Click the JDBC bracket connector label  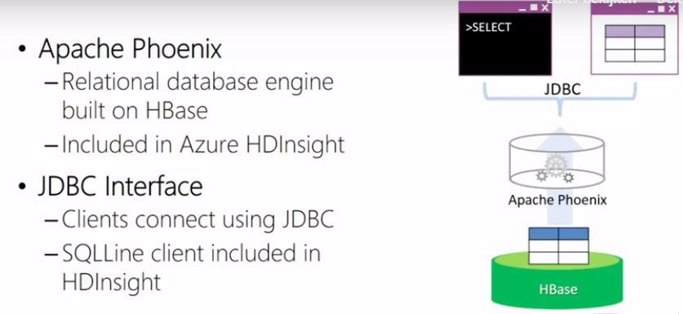pyautogui.click(x=559, y=89)
